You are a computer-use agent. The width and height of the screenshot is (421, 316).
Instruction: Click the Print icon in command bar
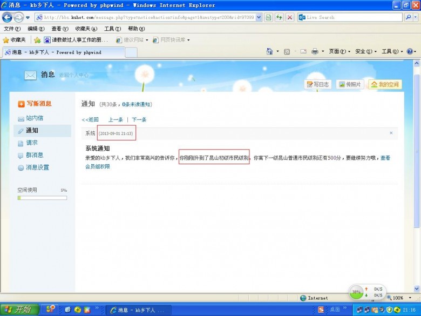point(315,51)
